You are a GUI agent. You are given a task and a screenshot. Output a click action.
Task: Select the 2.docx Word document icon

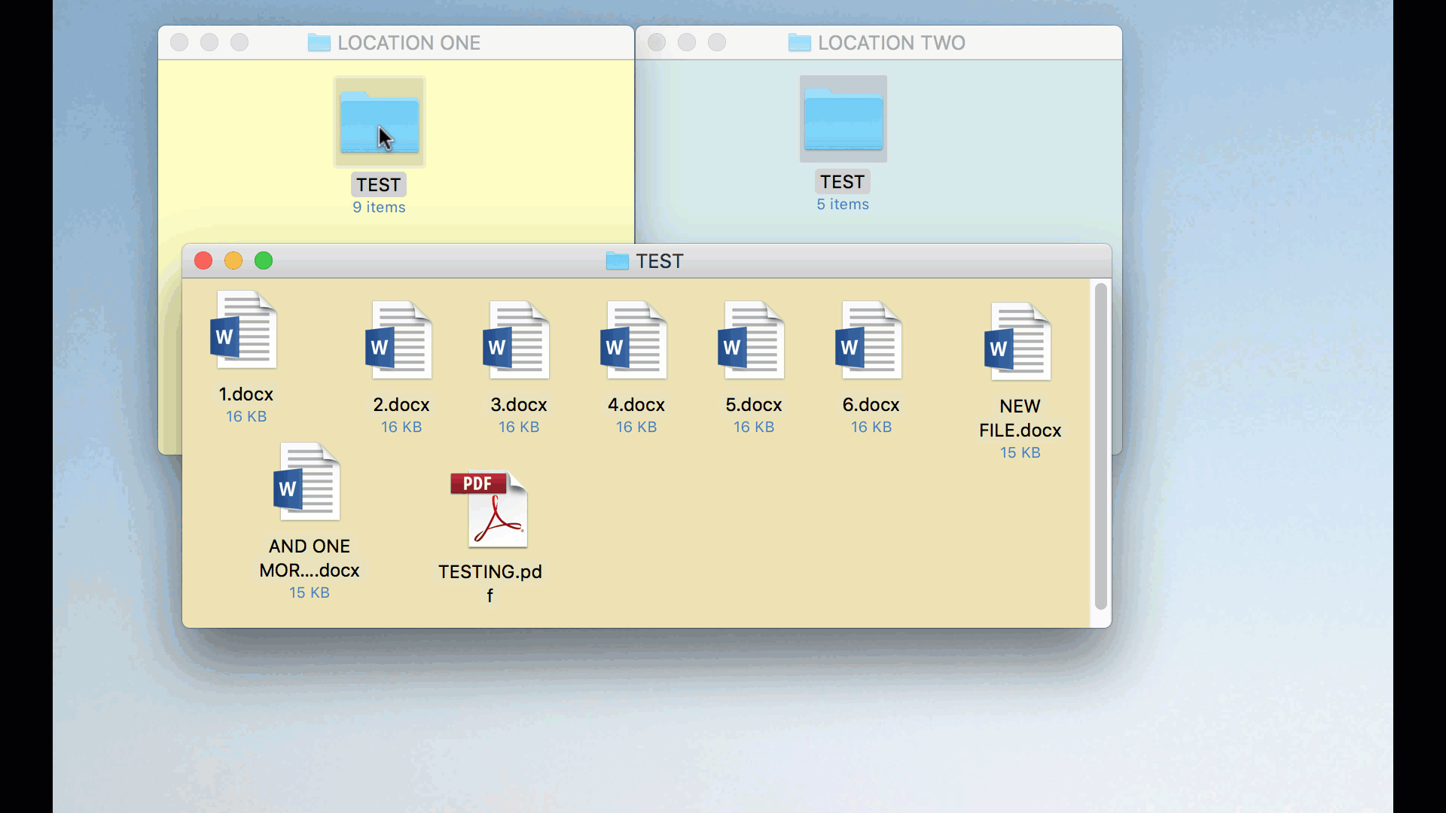tap(400, 341)
